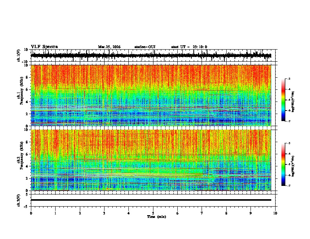This screenshot has height=239, width=310.
Task: Click the ch.1 frequency axis "4" tick label
Action: pos(27,102)
